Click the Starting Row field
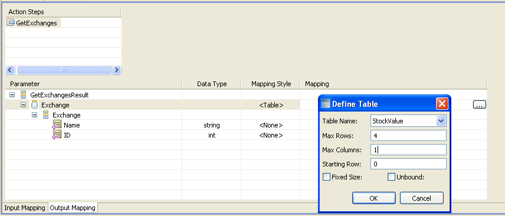Image resolution: width=505 pixels, height=216 pixels. pos(408,164)
